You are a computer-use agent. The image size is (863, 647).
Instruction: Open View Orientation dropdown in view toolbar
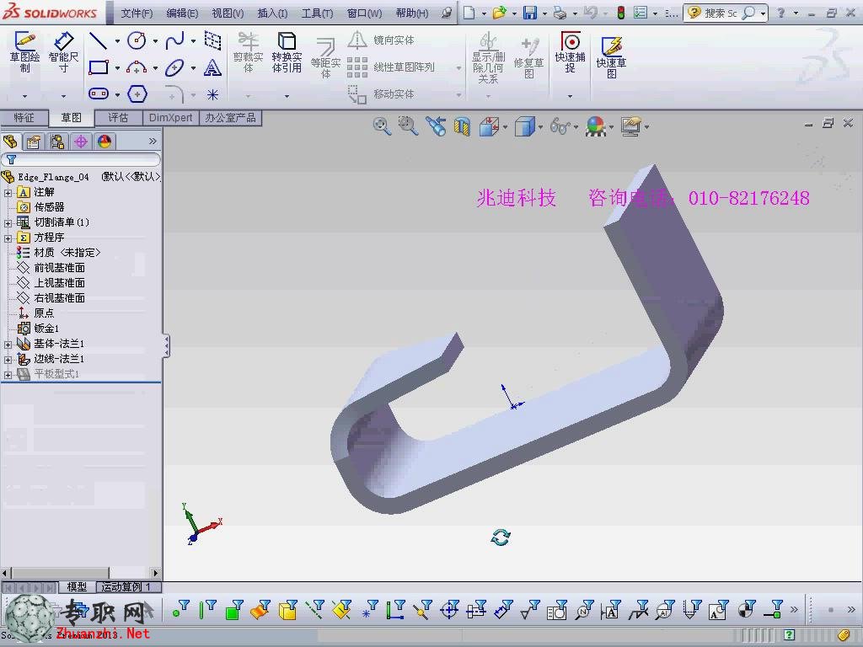[x=506, y=127]
